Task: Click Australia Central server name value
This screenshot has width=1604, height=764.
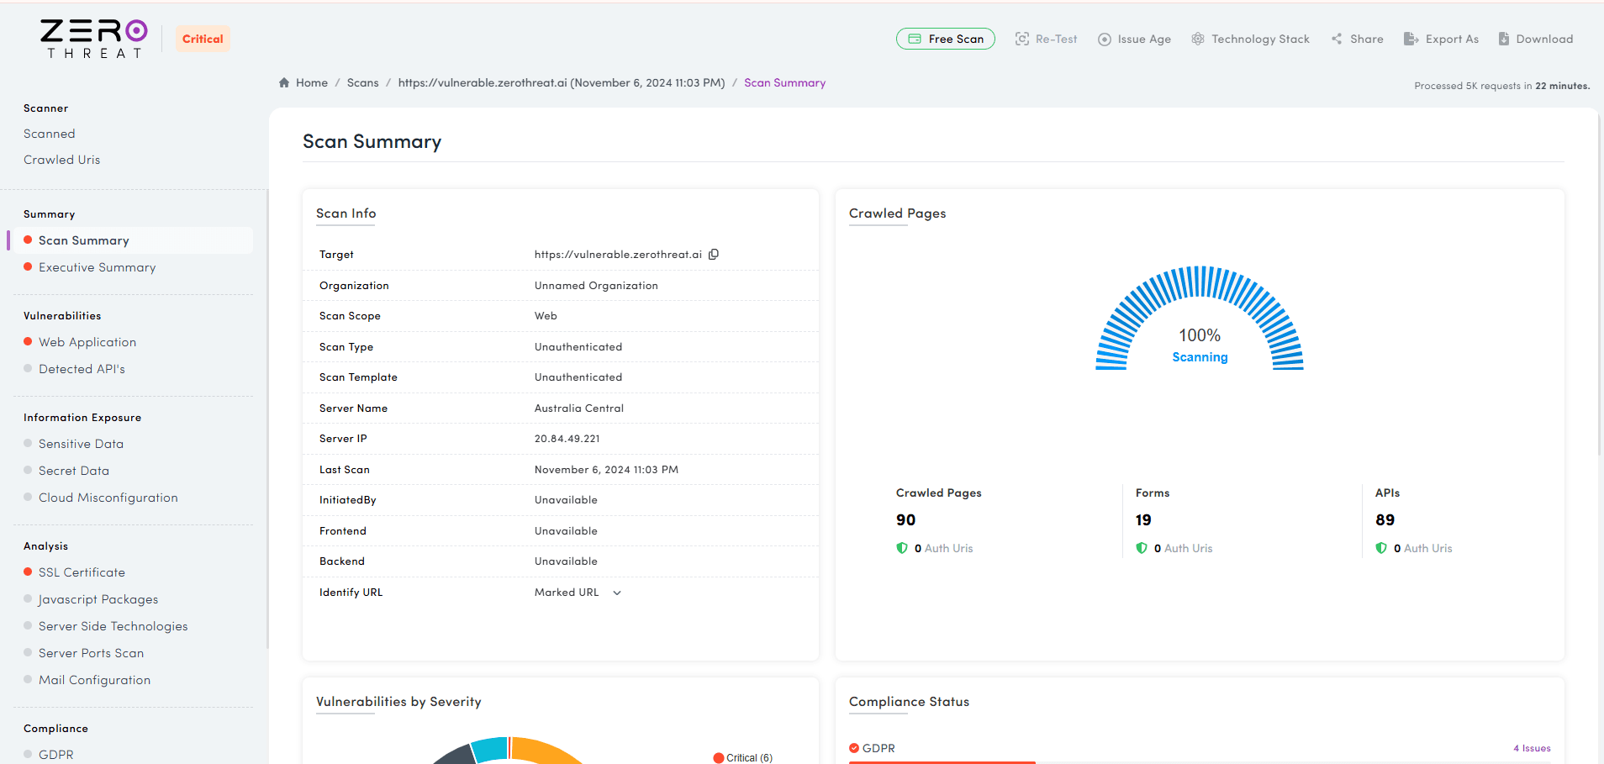Action: coord(579,408)
